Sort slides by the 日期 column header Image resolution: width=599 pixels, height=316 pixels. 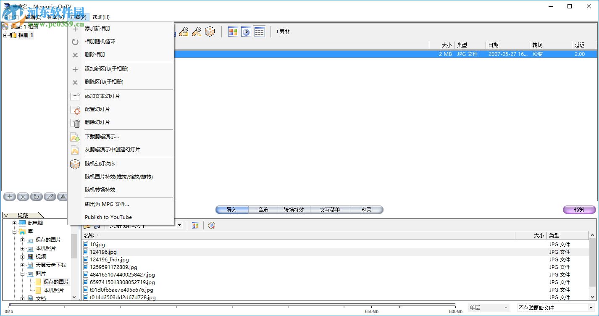pos(508,45)
